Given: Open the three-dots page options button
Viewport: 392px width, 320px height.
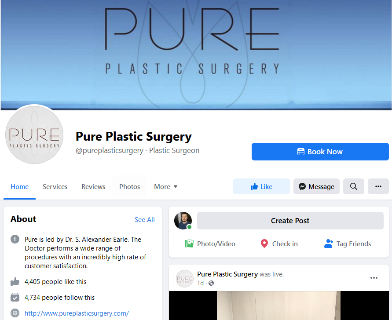Looking at the screenshot, I should (378, 186).
